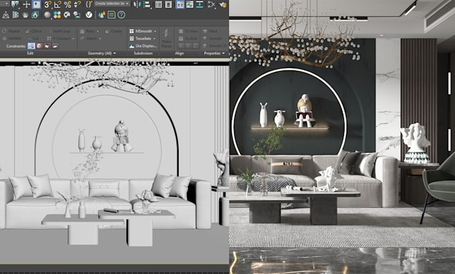Toggle the Ribbon display icon

[180, 5]
